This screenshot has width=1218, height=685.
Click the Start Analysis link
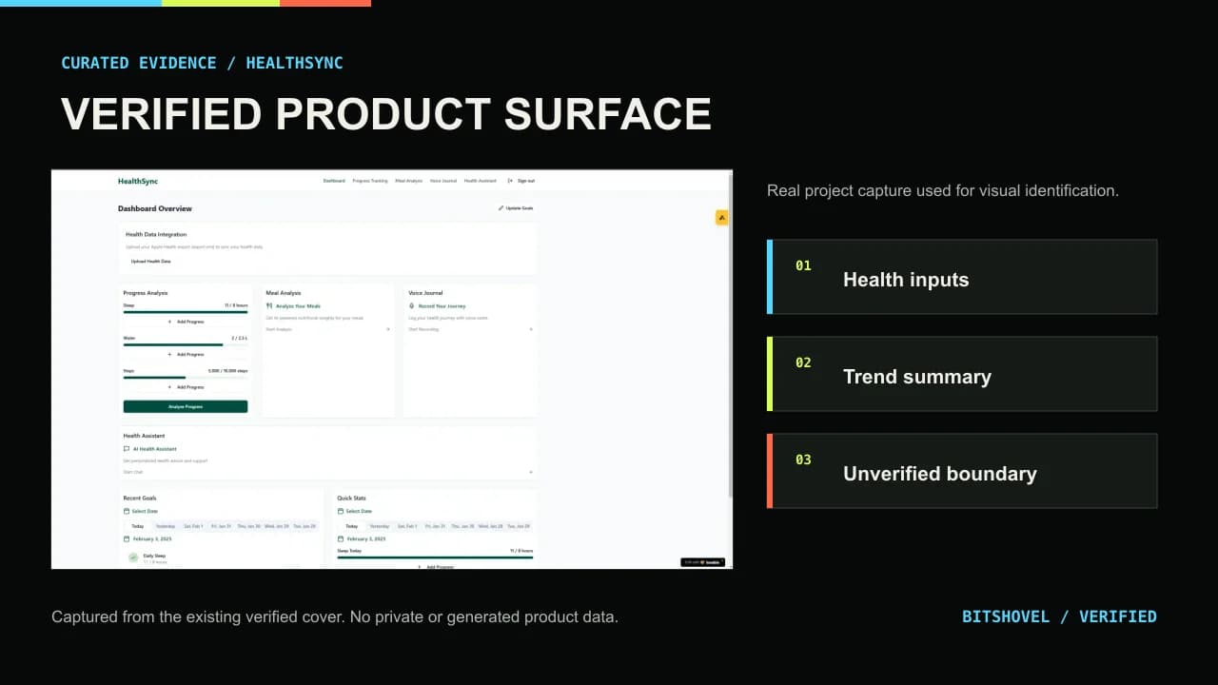279,329
